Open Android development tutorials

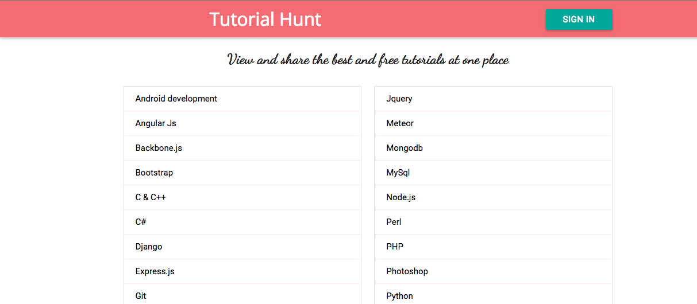[242, 99]
